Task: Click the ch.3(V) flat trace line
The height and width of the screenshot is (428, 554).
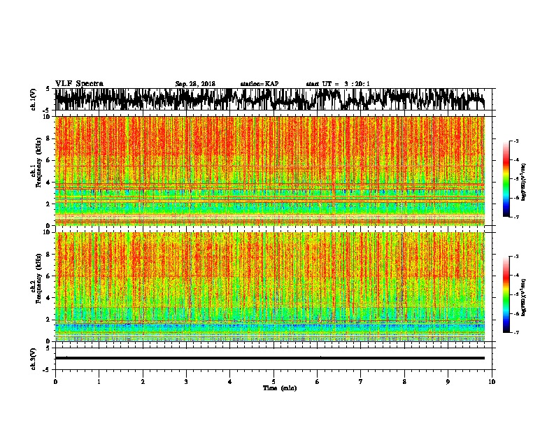Action: pos(270,358)
